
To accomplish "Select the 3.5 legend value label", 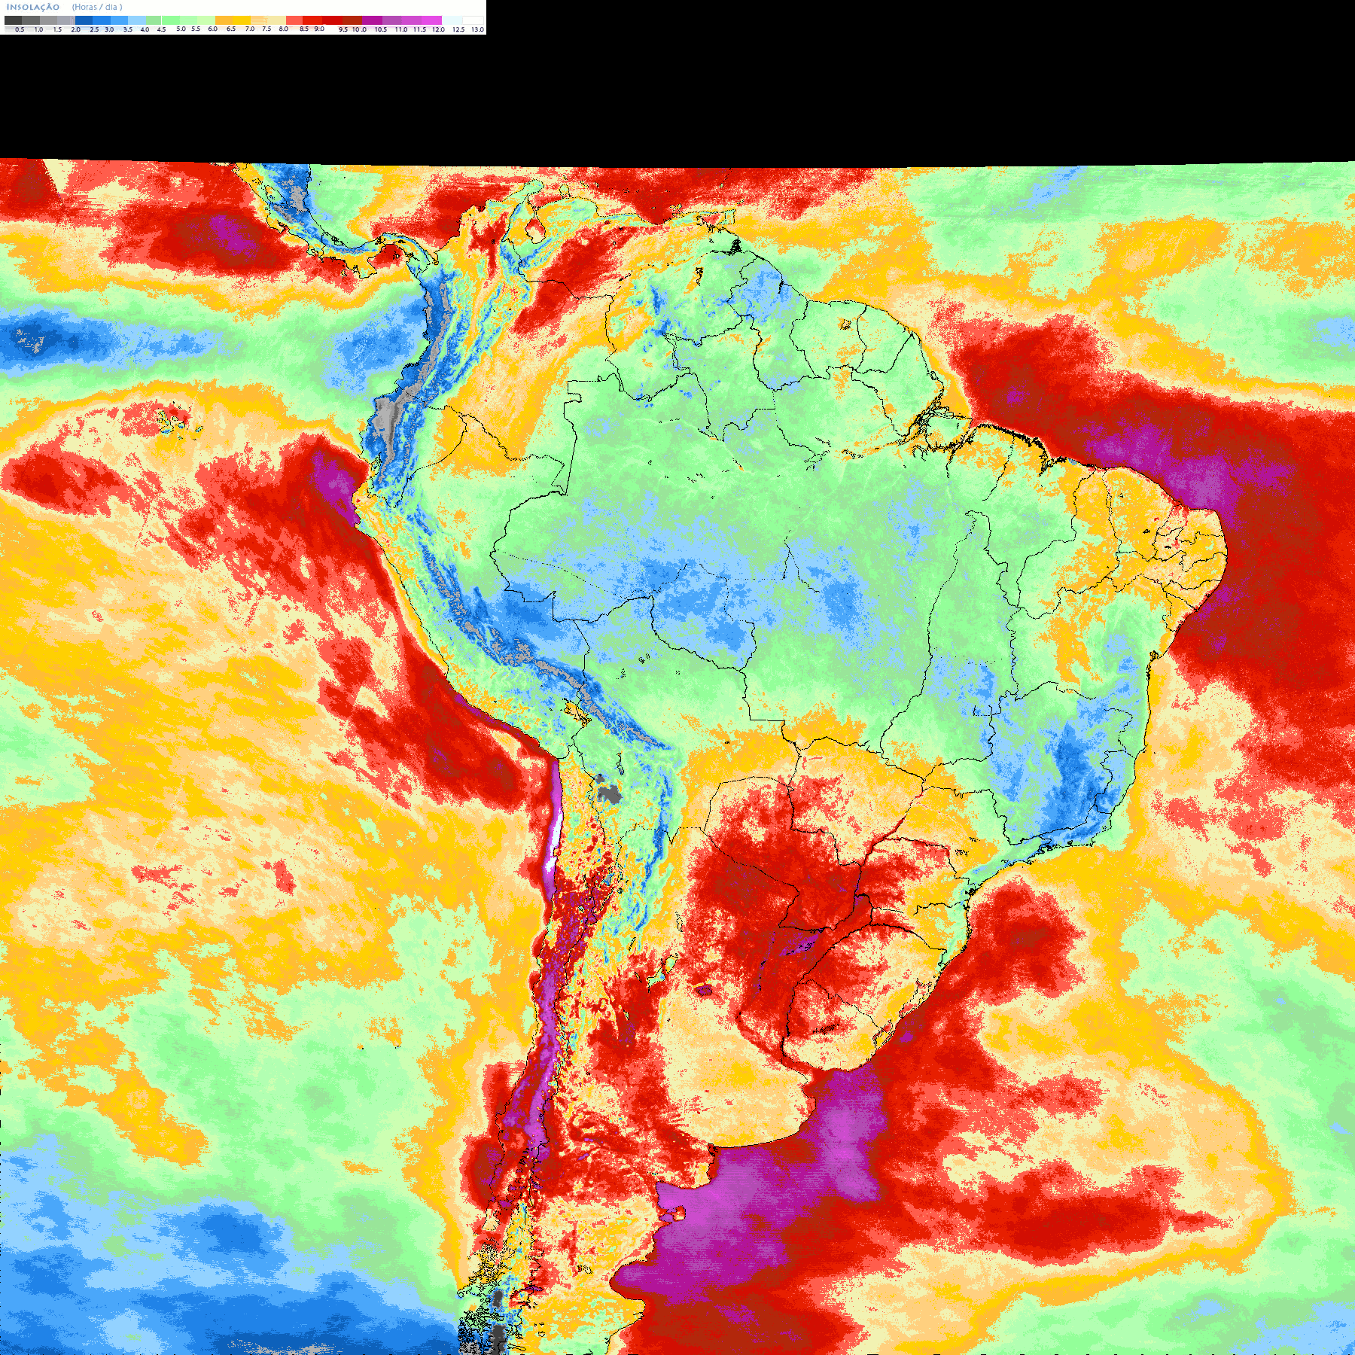I will 128,29.
